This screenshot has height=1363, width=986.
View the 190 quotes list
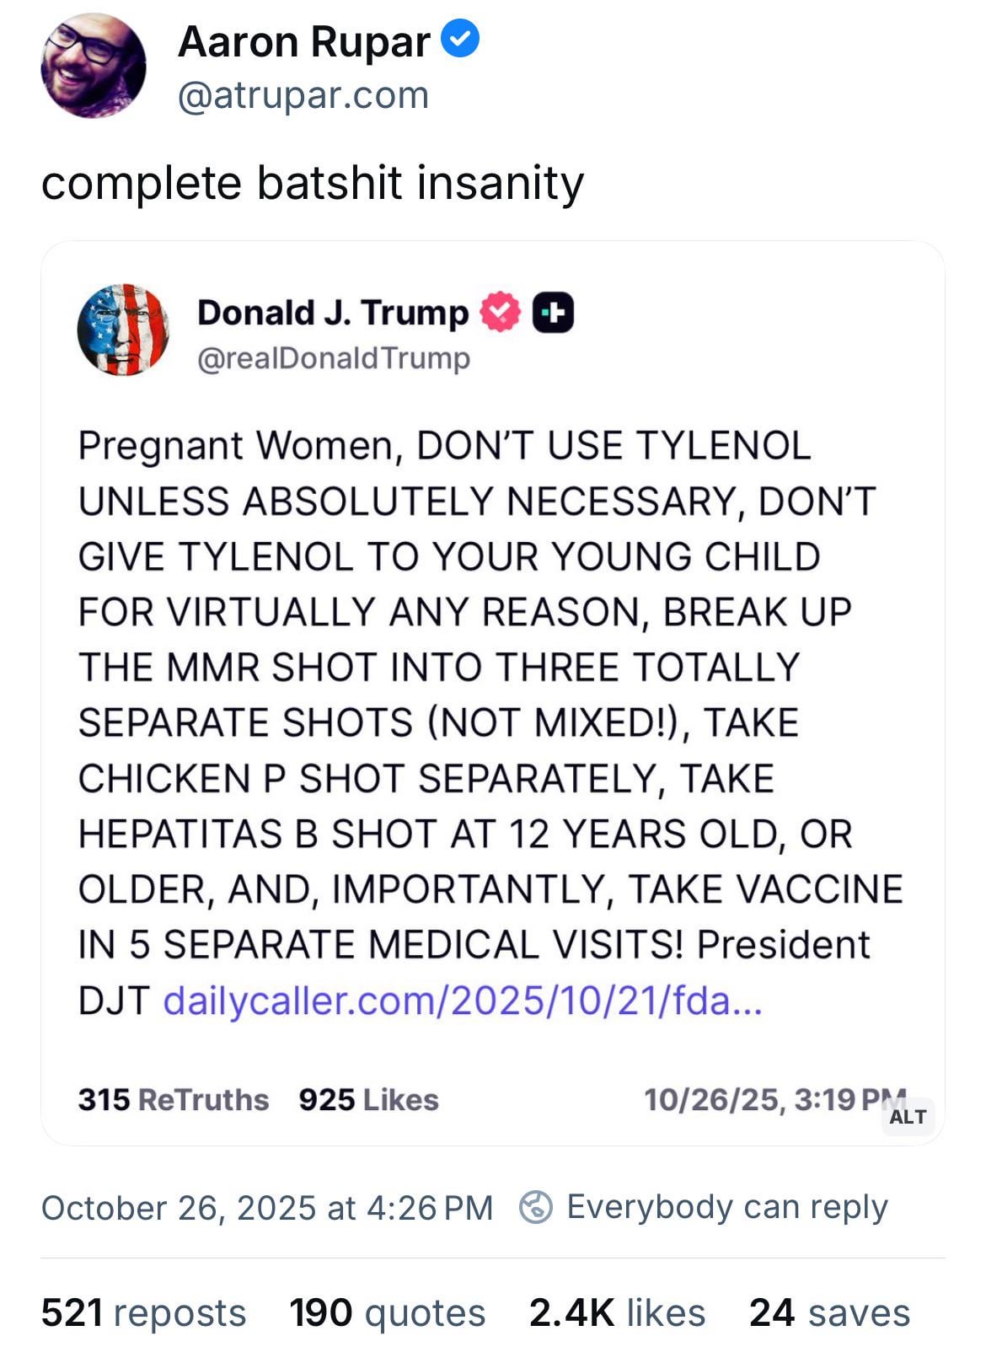pos(387,1312)
